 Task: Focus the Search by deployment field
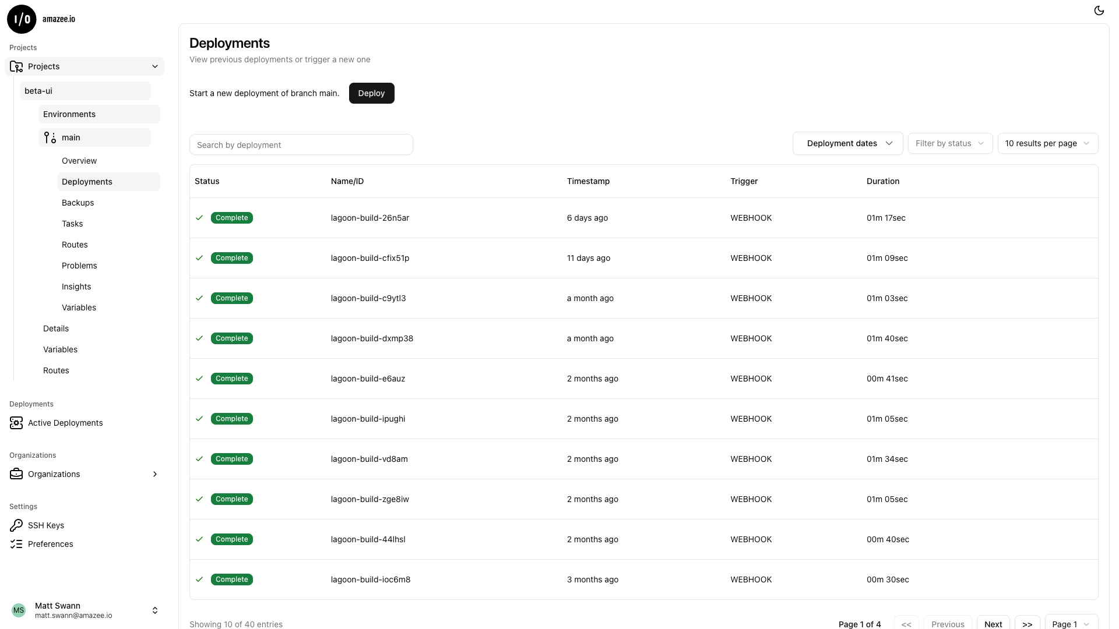pyautogui.click(x=301, y=145)
